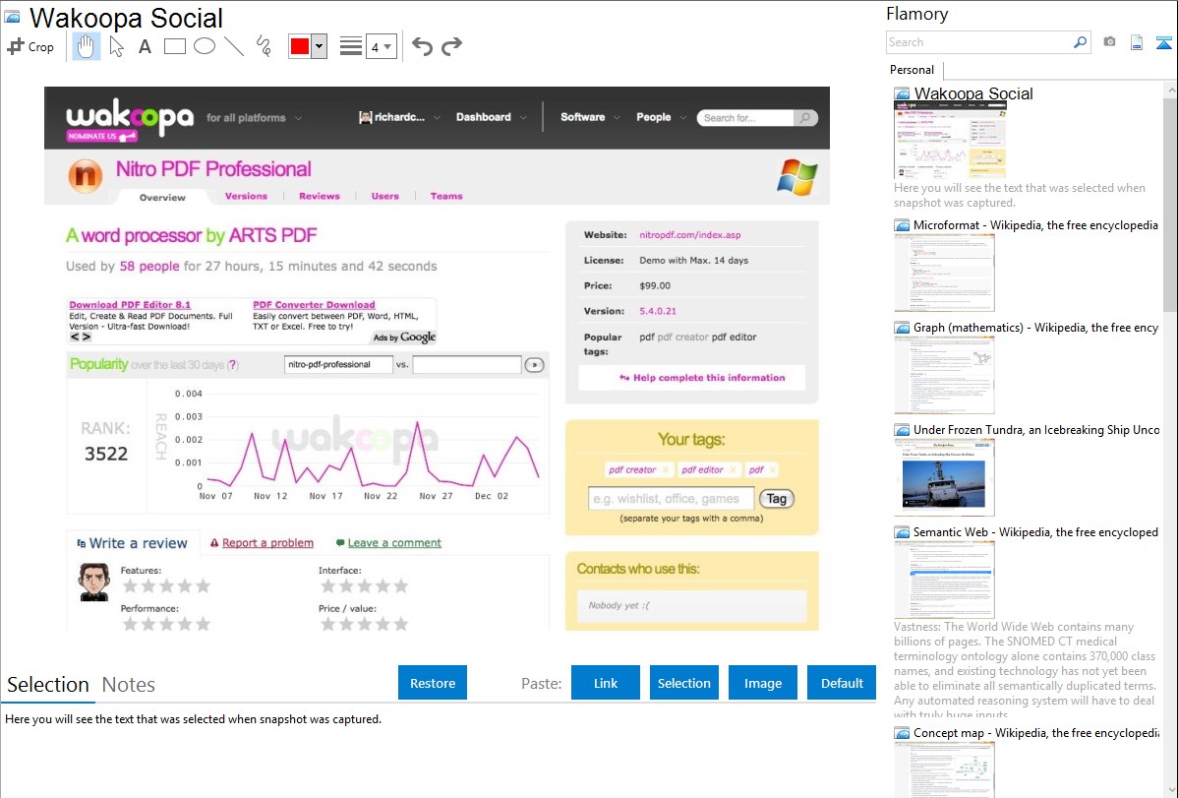The image size is (1178, 798).
Task: Open the Overview tab of Nitro PDF
Action: (x=162, y=197)
